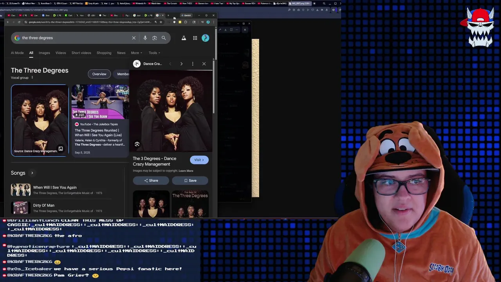
Task: Go to next image in preview panel
Action: point(181,64)
